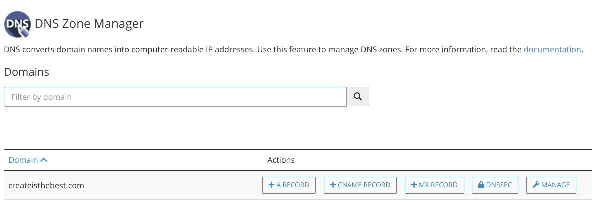Viewport: 592px width, 201px height.
Task: Add an MX record to the domain
Action: (x=434, y=185)
